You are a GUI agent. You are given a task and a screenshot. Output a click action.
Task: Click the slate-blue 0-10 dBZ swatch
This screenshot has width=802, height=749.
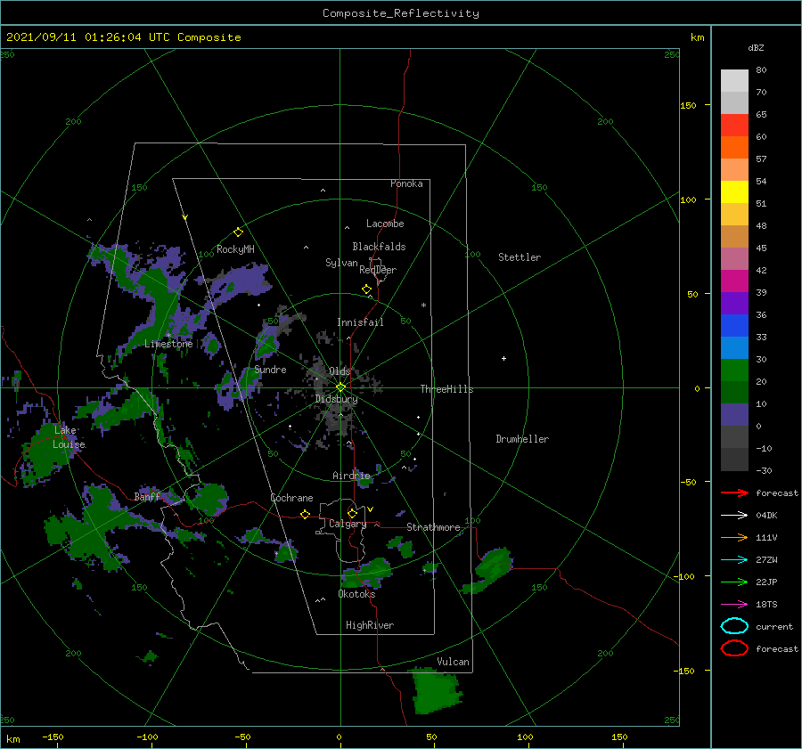tap(734, 415)
